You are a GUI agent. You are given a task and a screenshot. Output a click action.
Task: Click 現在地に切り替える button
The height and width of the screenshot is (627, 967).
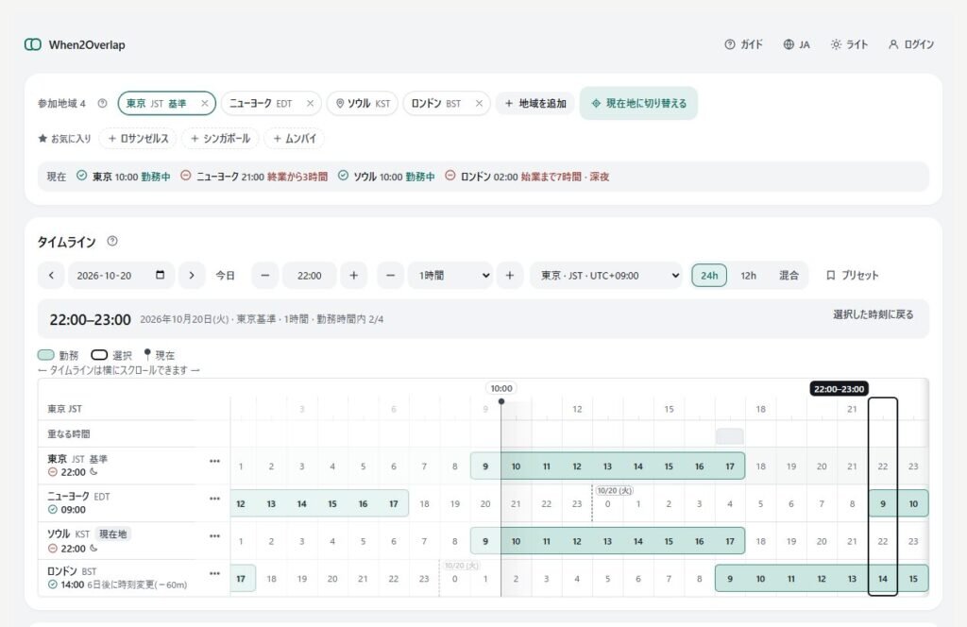[x=639, y=104]
